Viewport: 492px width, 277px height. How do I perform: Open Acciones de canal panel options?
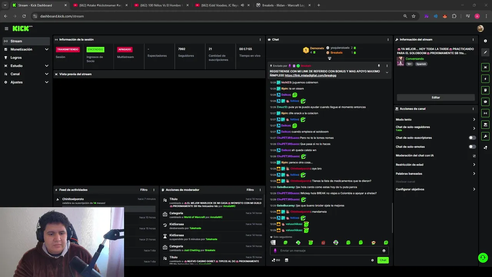pyautogui.click(x=473, y=109)
